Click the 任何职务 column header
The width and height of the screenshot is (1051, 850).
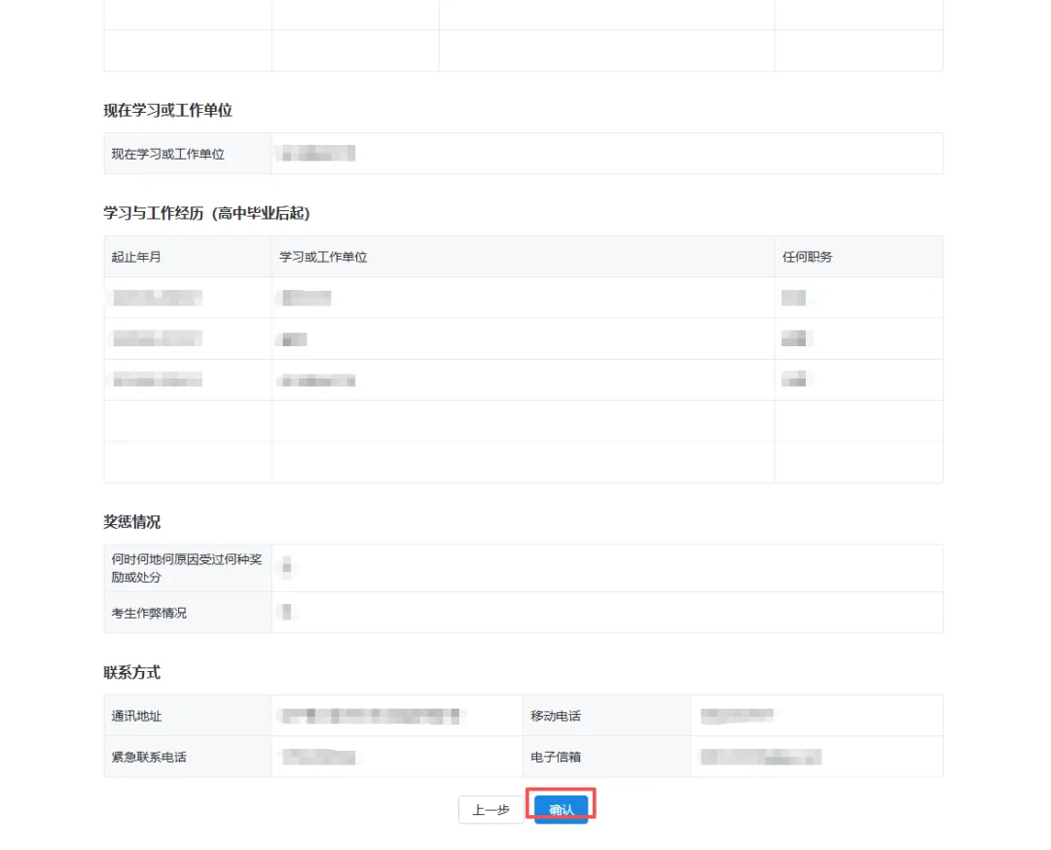(x=807, y=257)
